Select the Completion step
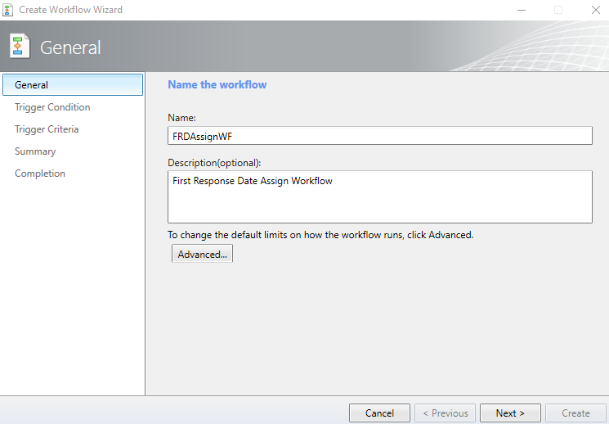Viewport: 609px width, 424px height. tap(40, 174)
